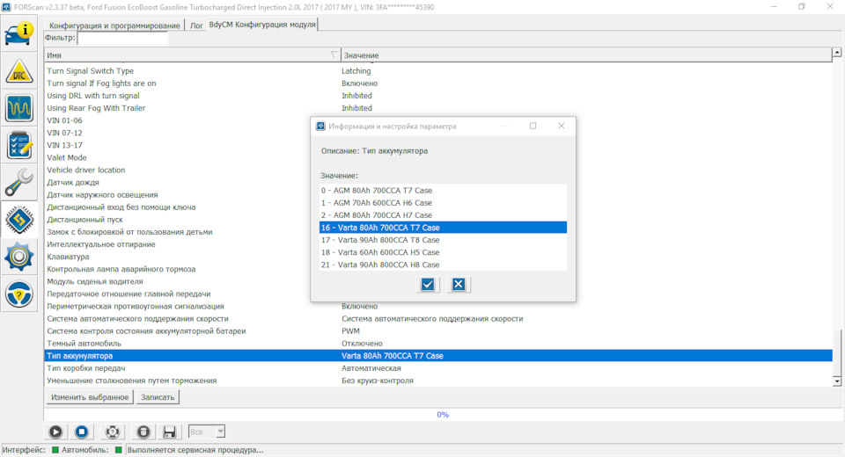The height and width of the screenshot is (457, 845).
Task: Click the sort arrow in Имя column header
Action: [x=334, y=54]
